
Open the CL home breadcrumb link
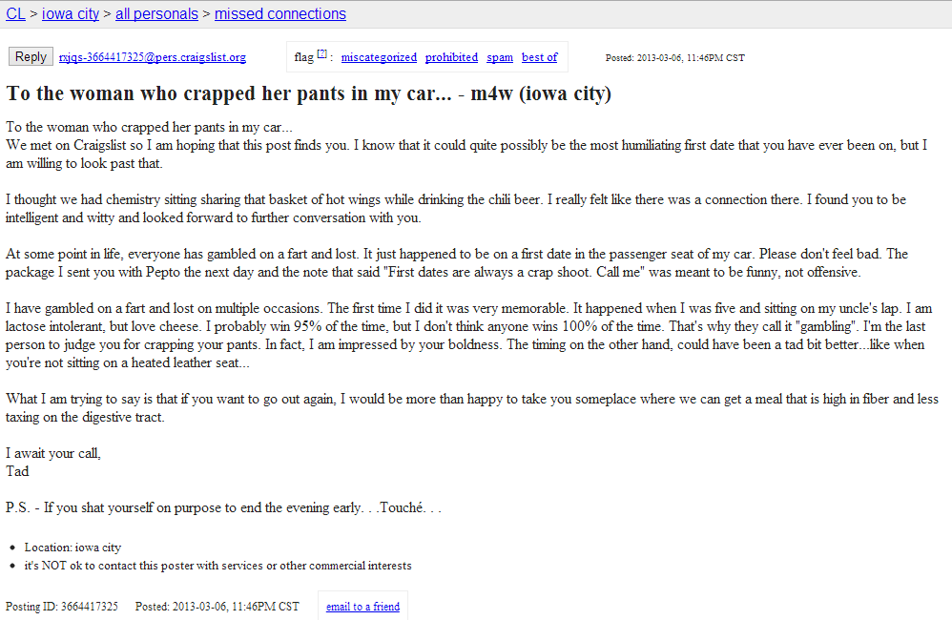pos(16,14)
